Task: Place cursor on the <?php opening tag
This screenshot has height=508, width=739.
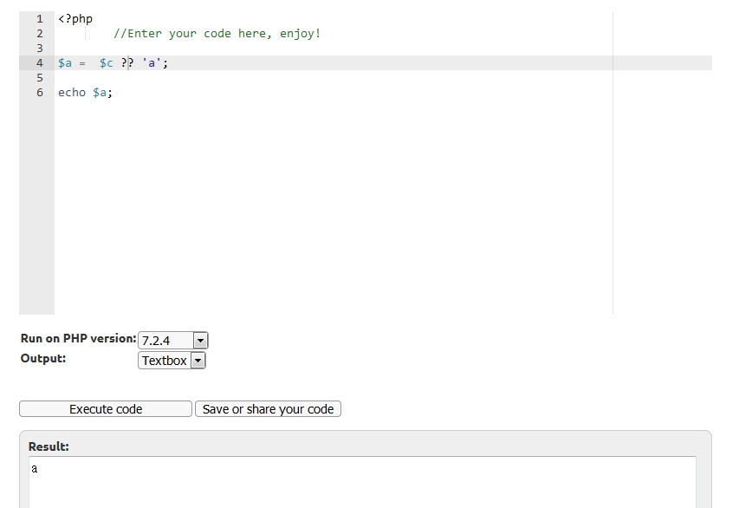Action: pos(75,18)
